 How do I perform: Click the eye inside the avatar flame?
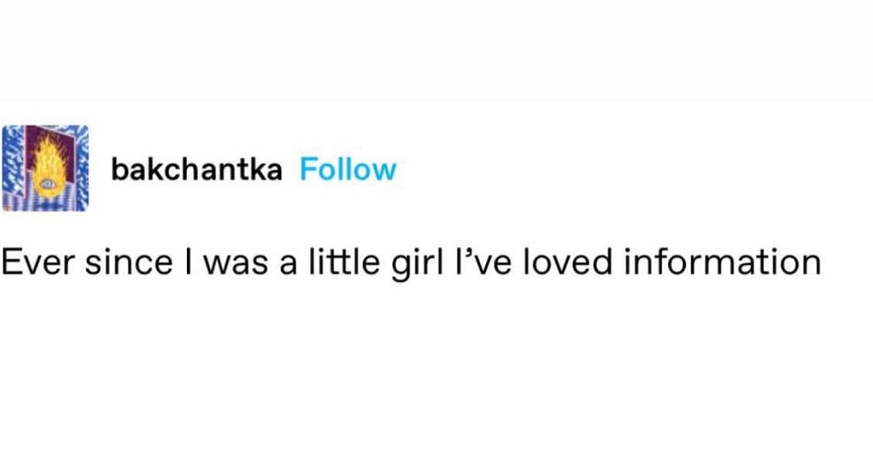click(x=47, y=183)
